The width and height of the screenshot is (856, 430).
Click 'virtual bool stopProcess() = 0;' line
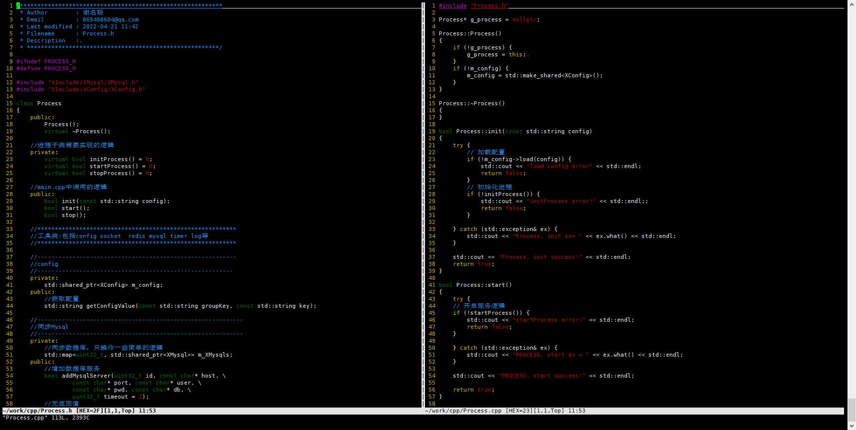(x=98, y=174)
